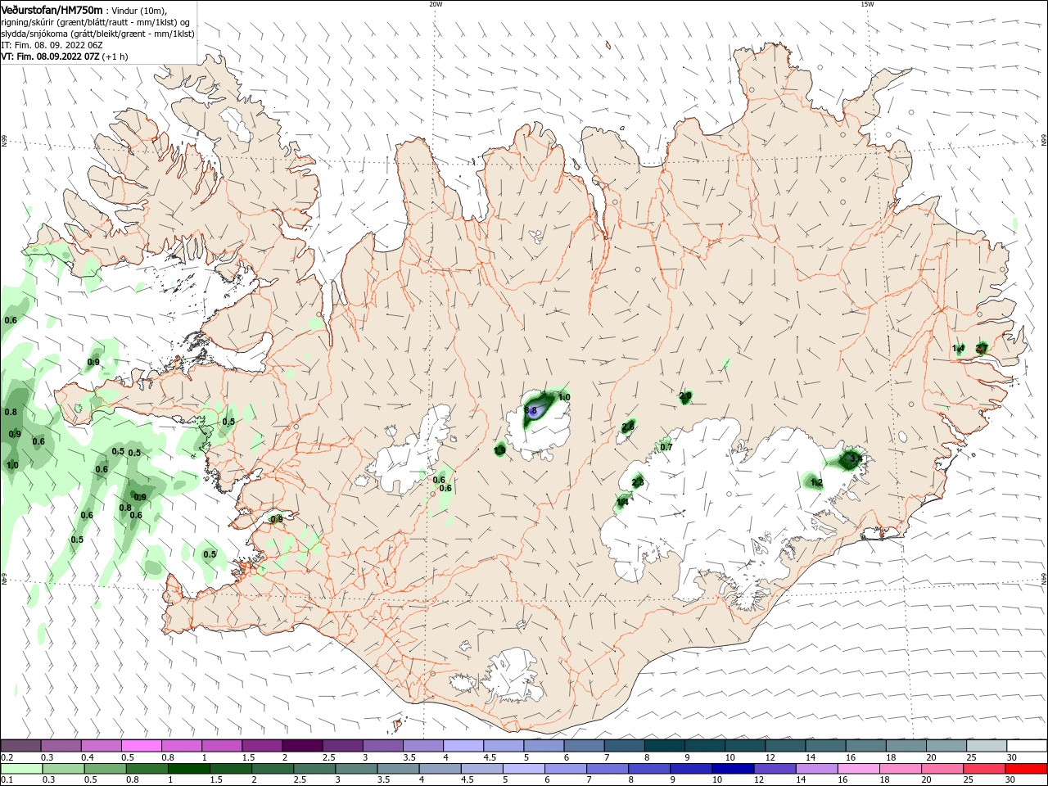
Task: Select the darkest purple 2–2.5 snow swatch
Action: pos(302,746)
